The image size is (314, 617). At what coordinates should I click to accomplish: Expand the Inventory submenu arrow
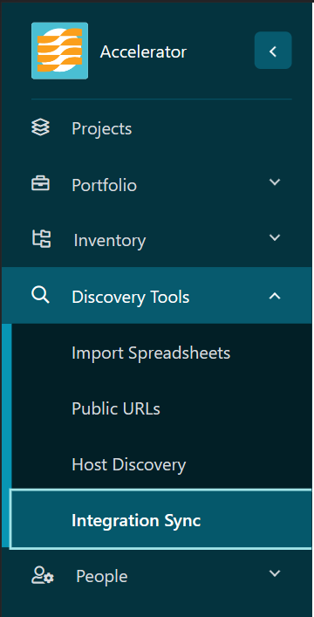pyautogui.click(x=275, y=238)
